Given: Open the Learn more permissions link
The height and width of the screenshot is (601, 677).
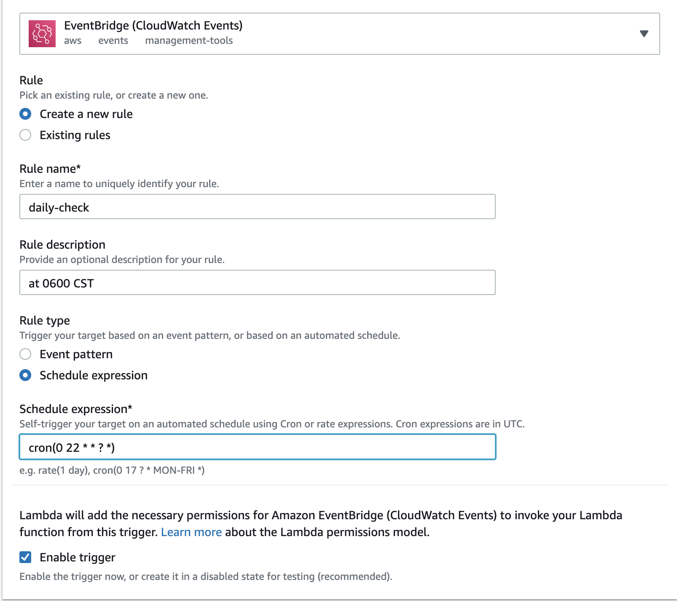Looking at the screenshot, I should [x=191, y=532].
